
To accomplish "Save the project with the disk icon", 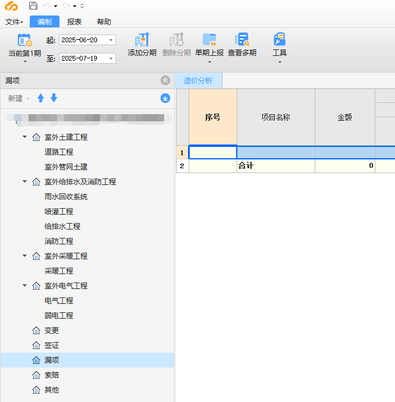I will click(33, 5).
